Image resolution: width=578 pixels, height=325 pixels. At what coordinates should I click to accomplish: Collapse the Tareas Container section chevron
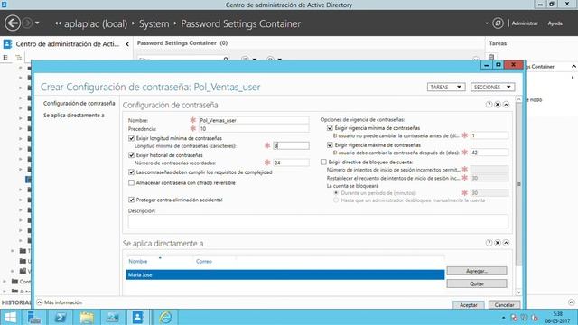tap(573, 66)
